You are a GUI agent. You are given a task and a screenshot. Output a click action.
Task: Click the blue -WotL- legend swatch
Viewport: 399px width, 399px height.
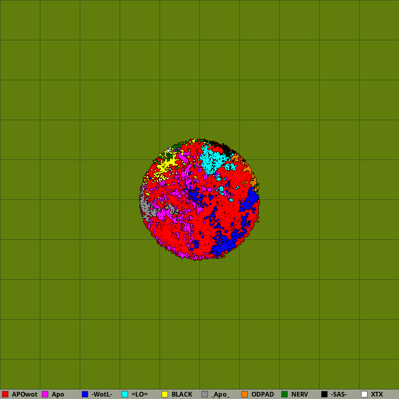coord(85,394)
